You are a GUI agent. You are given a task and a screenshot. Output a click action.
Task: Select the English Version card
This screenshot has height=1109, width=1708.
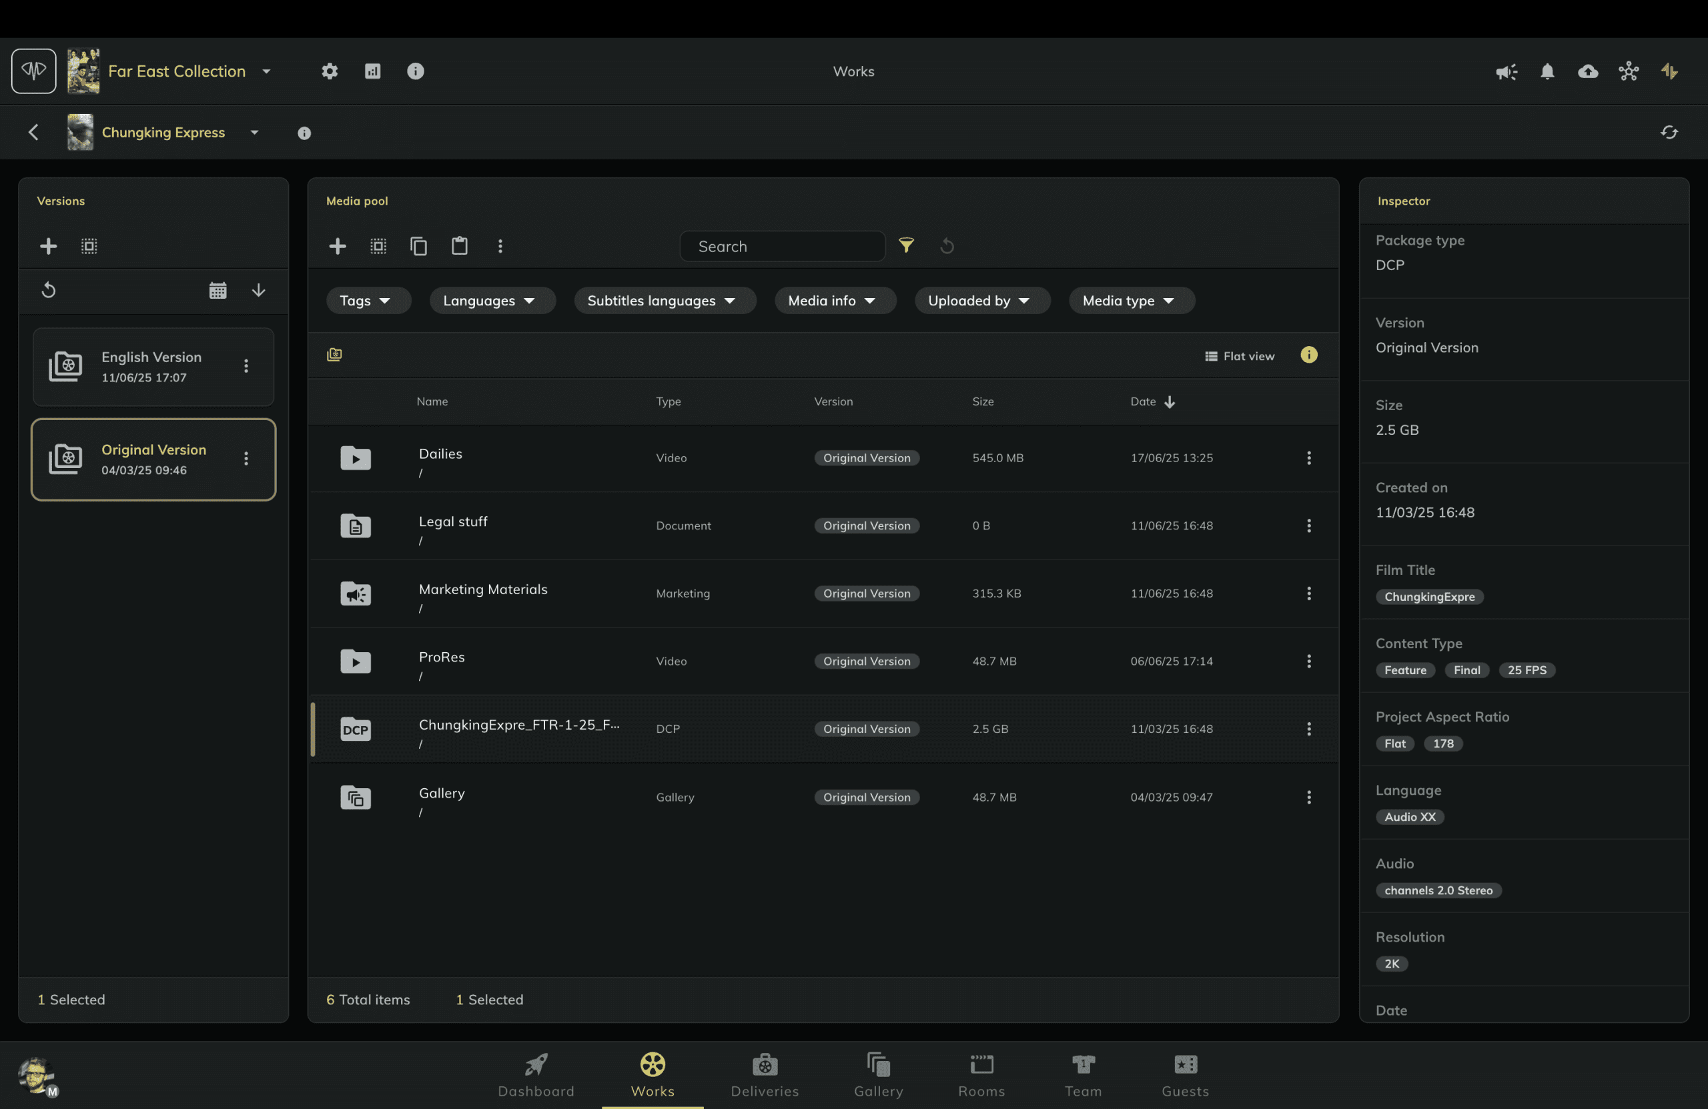click(152, 367)
